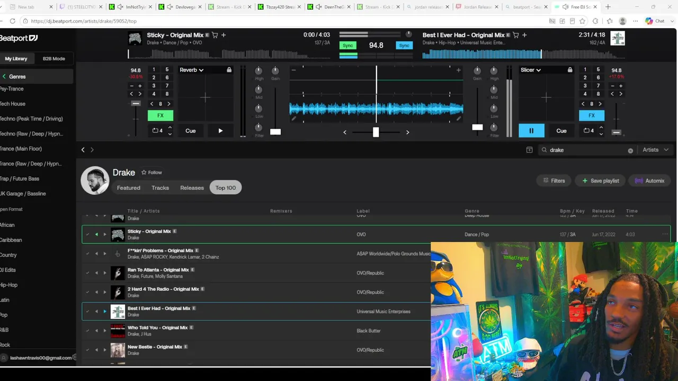The image size is (678, 381).
Task: Increase right deck loop length
Action: pyautogui.click(x=601, y=128)
